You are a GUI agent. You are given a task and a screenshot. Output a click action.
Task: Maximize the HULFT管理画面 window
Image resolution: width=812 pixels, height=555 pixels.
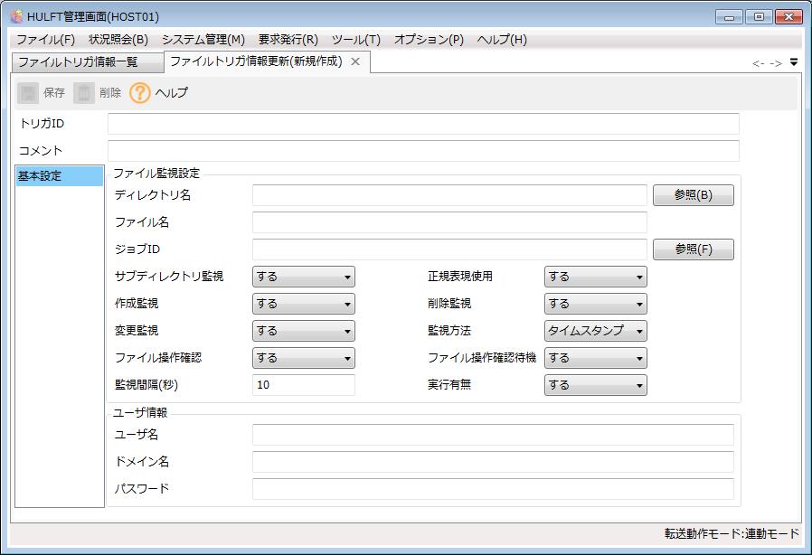760,17
